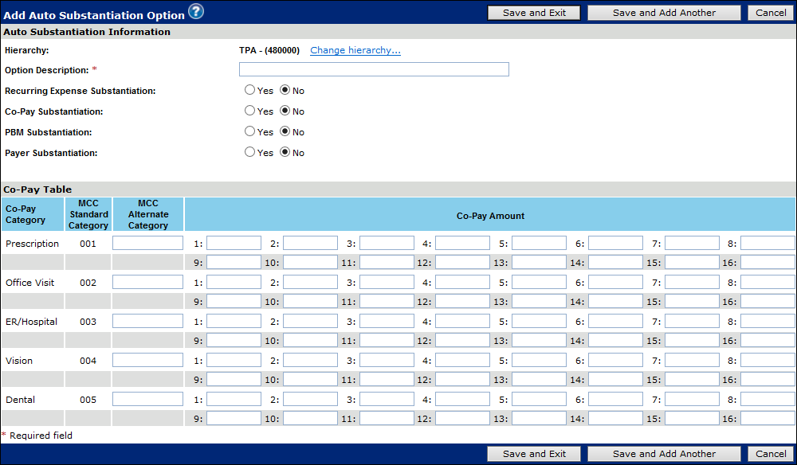
Task: Open the Change hierarchy link
Action: click(355, 50)
